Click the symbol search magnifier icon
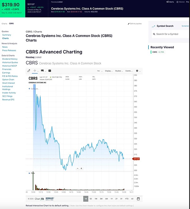Image resolution: width=190 pixels, height=209 pixels. [x=154, y=34]
